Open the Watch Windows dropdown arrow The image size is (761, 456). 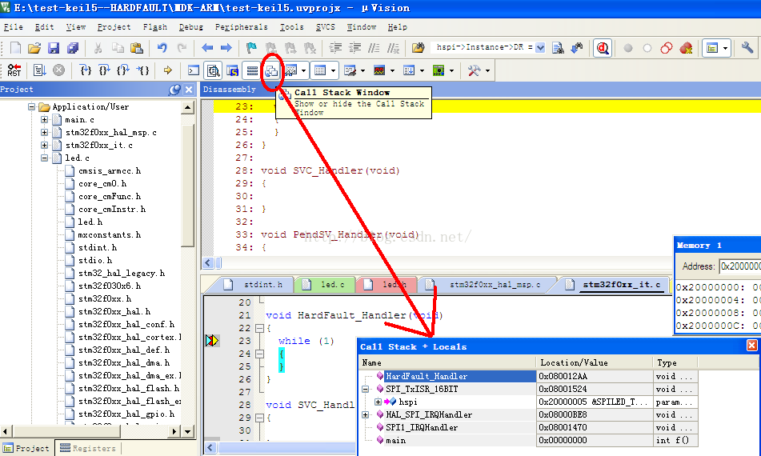coord(303,71)
